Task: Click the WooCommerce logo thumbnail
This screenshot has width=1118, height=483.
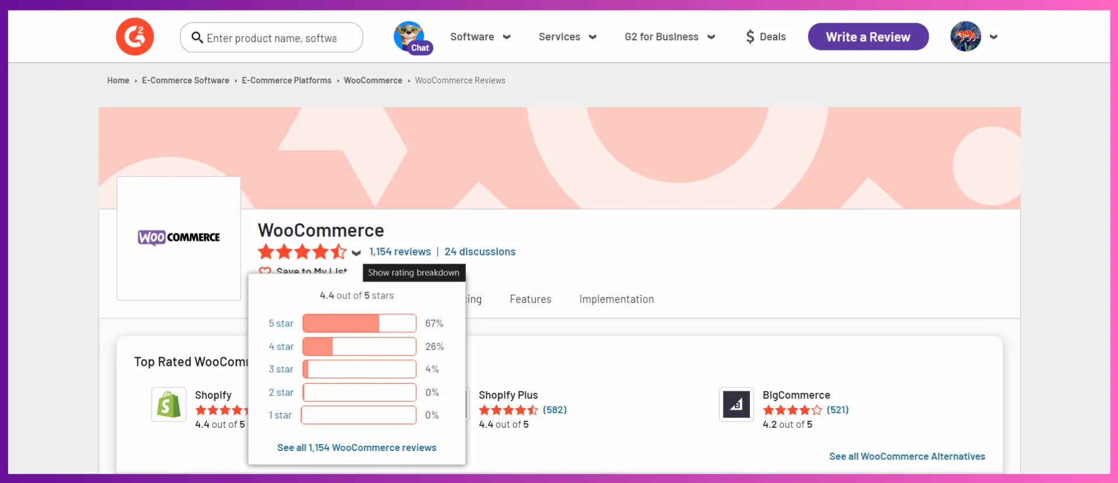Action: (179, 238)
